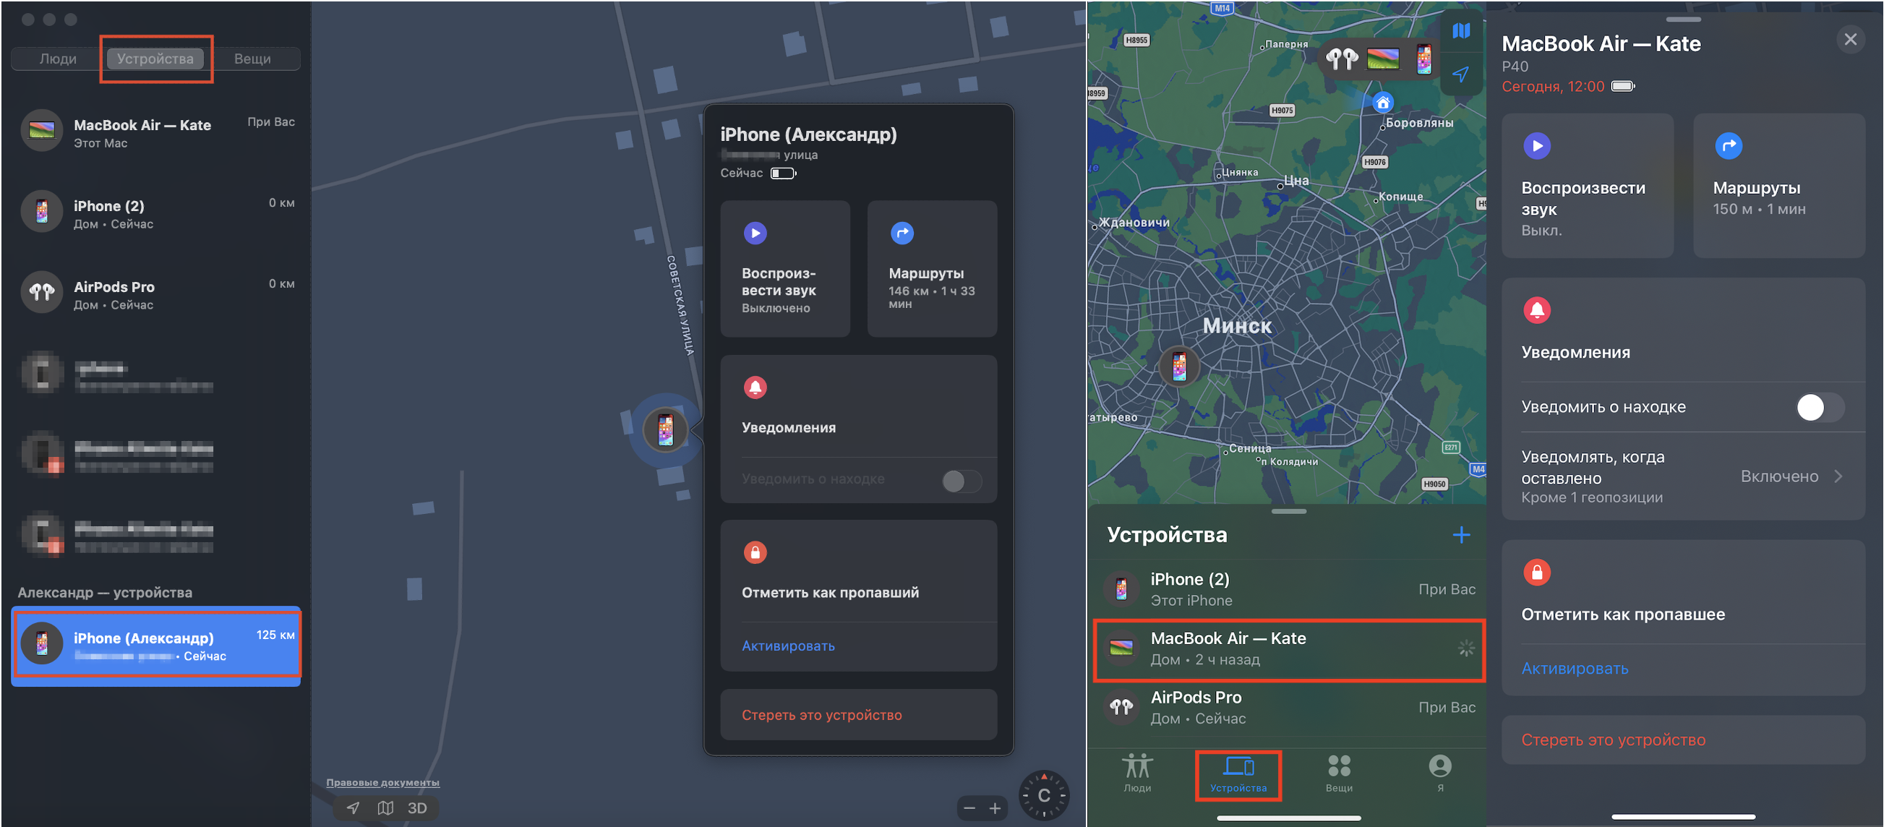The height and width of the screenshot is (827, 1884).
Task: Select AirPods Pro row on iPhone list
Action: pos(1288,708)
